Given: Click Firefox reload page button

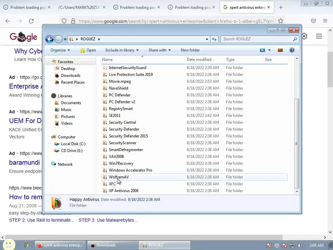Looking at the screenshot, I should (x=31, y=21).
